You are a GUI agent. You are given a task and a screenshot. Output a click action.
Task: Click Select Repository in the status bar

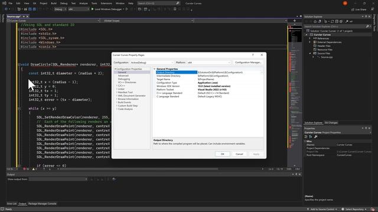tap(354, 210)
